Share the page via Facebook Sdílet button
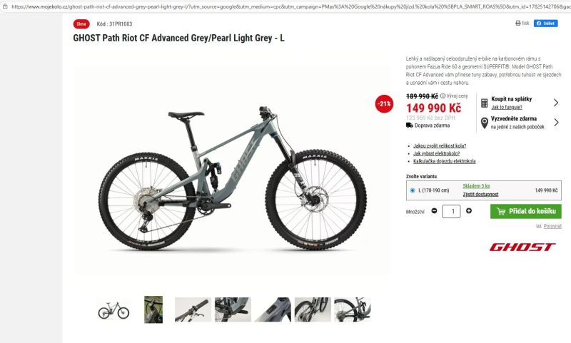This screenshot has width=571, height=343. pos(545,24)
